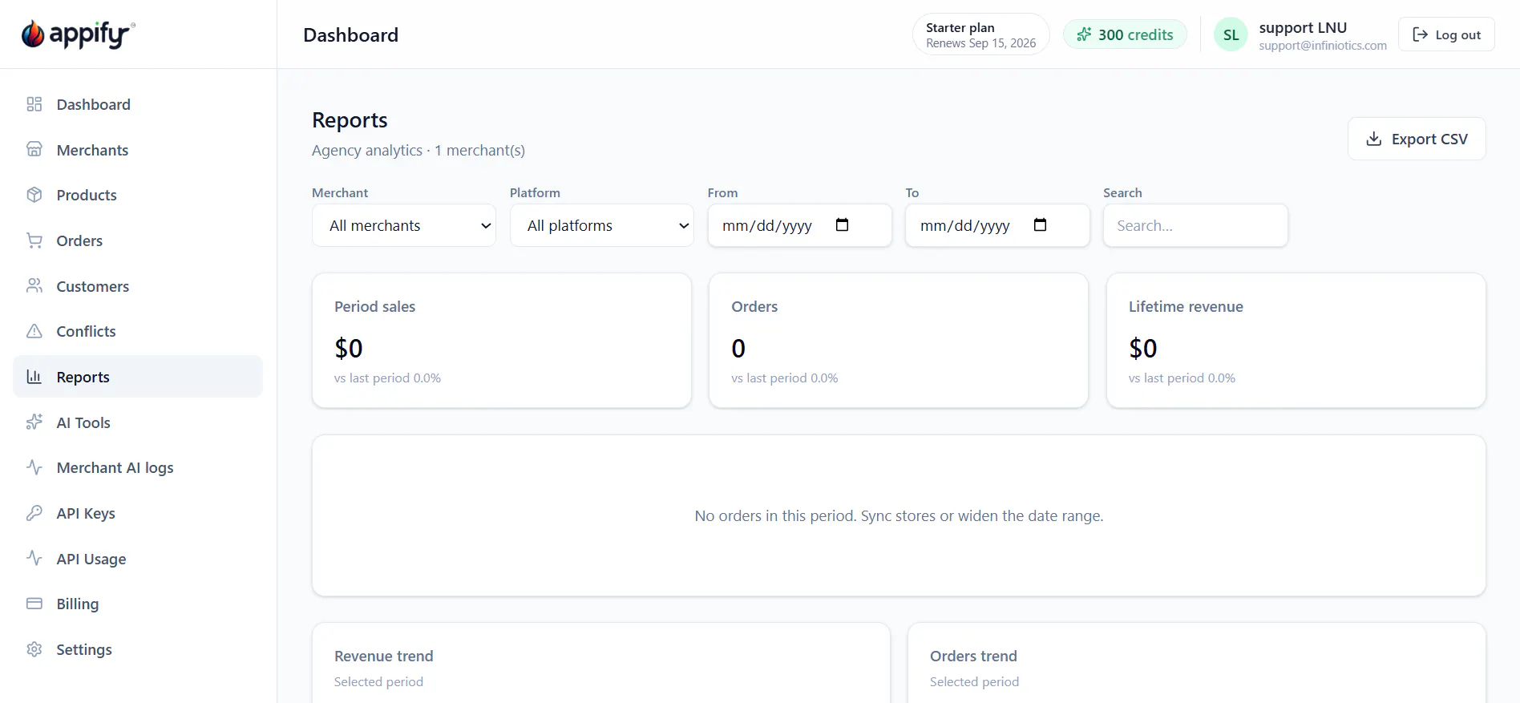Image resolution: width=1520 pixels, height=703 pixels.
Task: Click the Reports bar chart icon
Action: click(34, 377)
